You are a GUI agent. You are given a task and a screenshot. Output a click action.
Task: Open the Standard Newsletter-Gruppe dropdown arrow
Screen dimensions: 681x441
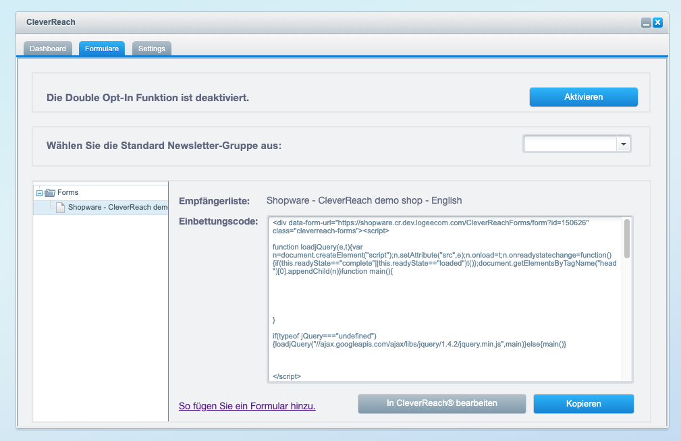click(623, 144)
